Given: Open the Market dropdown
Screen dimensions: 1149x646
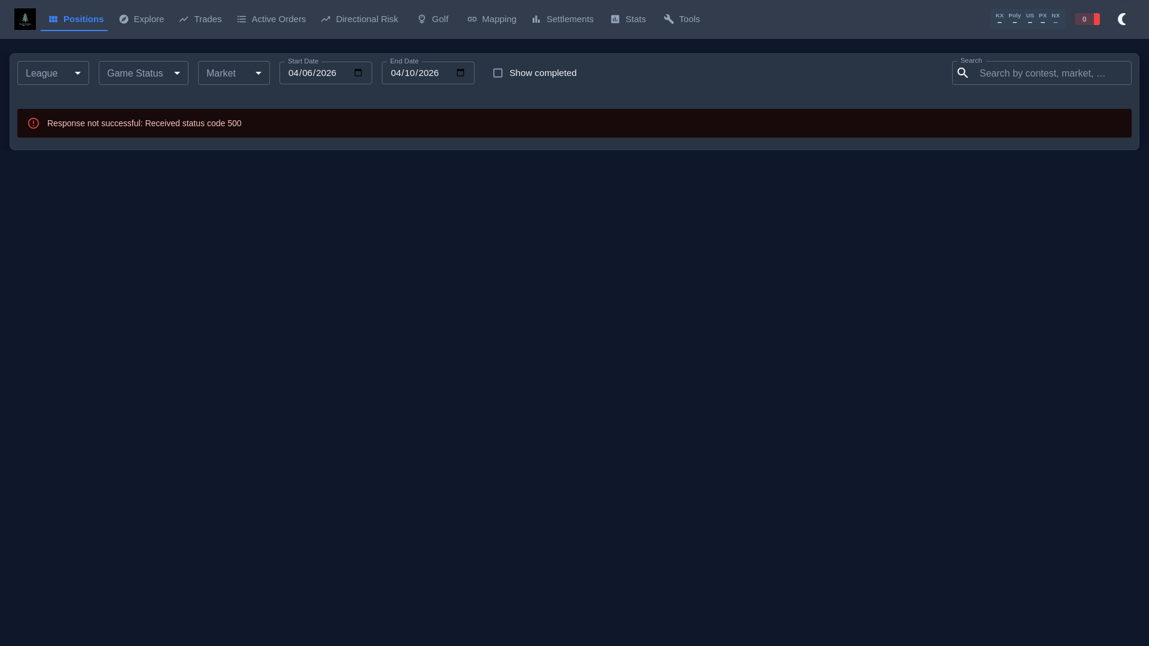Looking at the screenshot, I should click(234, 73).
